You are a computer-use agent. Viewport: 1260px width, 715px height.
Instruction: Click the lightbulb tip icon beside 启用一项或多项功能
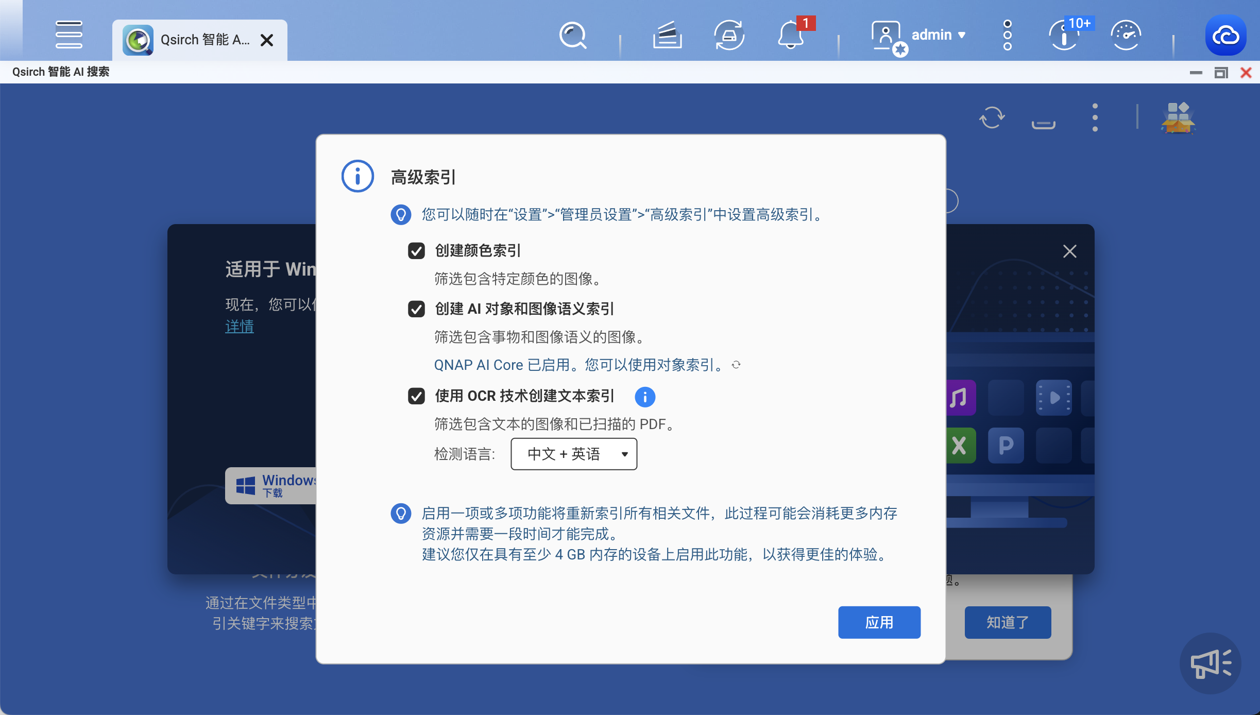pyautogui.click(x=401, y=513)
